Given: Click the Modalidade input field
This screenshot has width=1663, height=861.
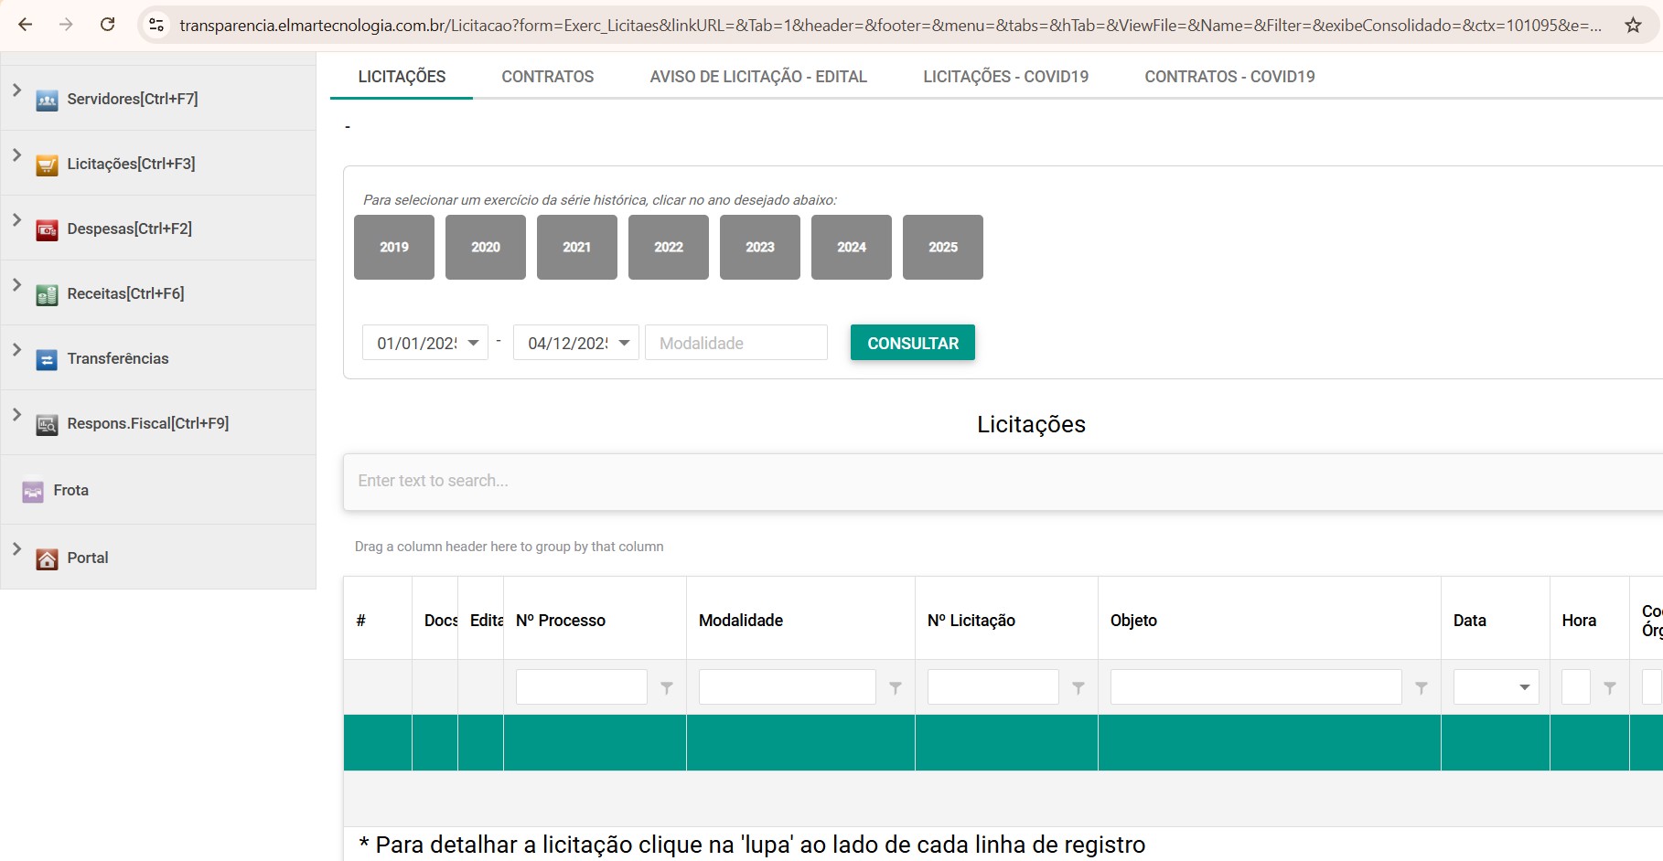Looking at the screenshot, I should [735, 343].
